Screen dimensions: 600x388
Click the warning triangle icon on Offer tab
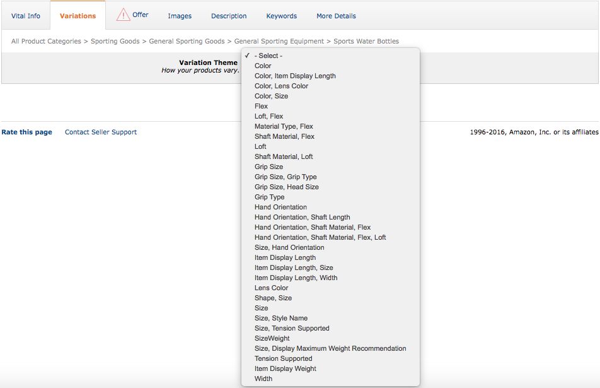[x=123, y=15]
